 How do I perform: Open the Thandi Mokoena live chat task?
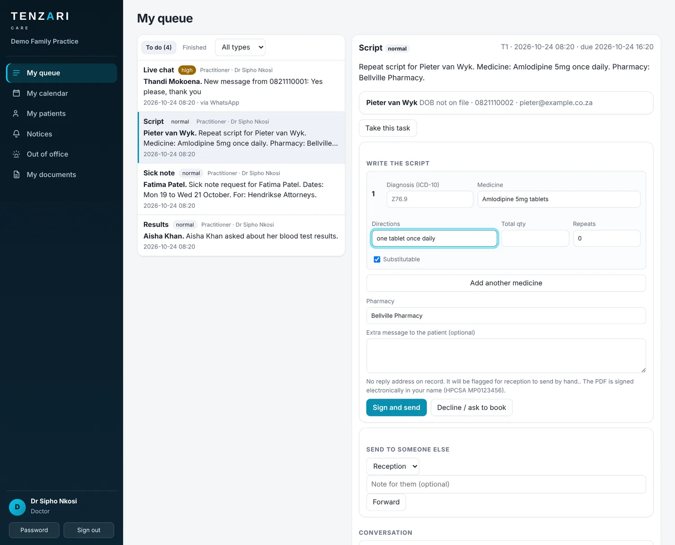241,86
